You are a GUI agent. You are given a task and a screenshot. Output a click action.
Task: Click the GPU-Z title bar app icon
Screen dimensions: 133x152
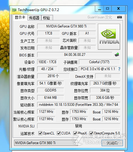click(14, 10)
